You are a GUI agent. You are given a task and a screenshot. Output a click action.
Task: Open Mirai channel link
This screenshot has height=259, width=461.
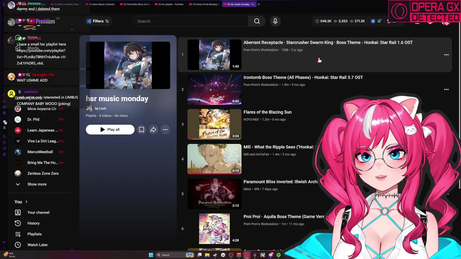click(x=247, y=189)
